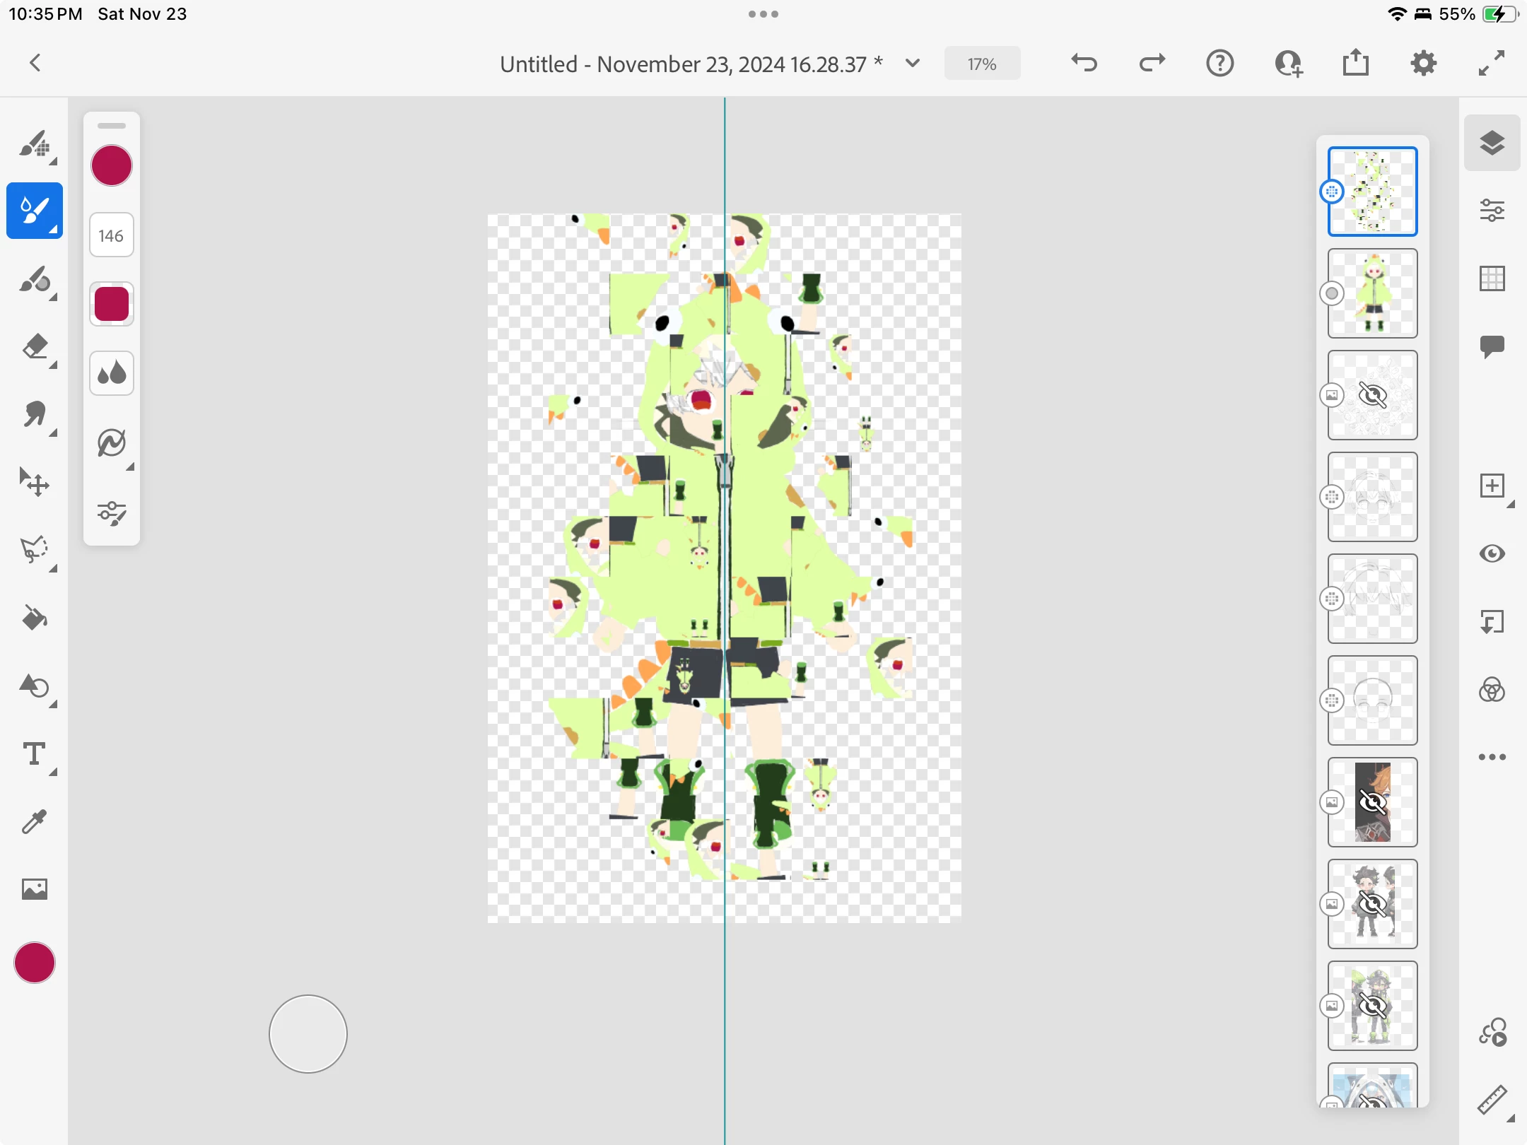Select the Text tool

[34, 754]
